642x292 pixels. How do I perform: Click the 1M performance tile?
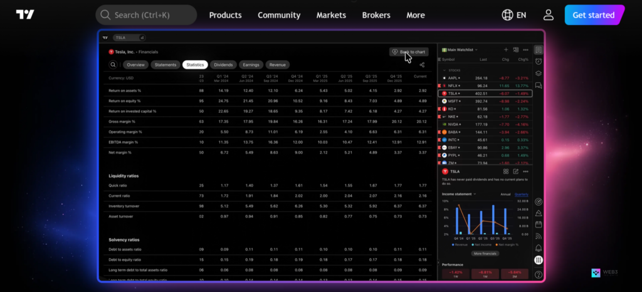(485, 274)
